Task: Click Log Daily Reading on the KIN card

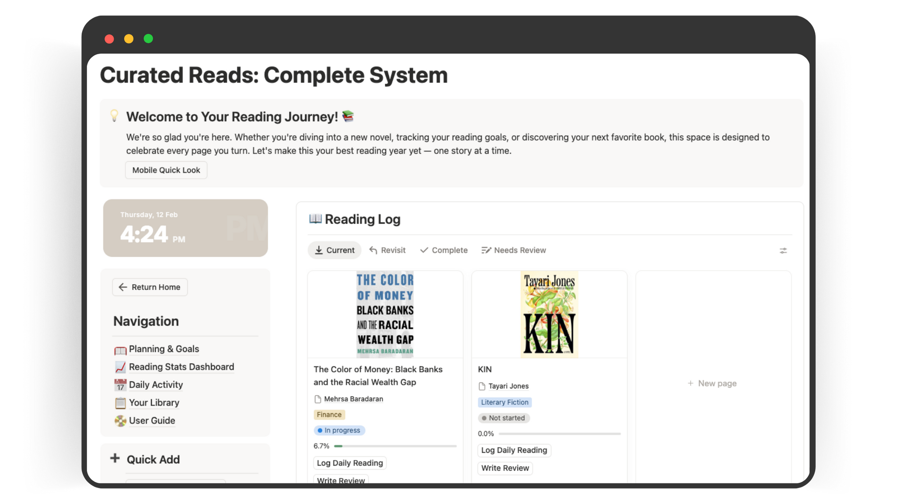Action: point(514,450)
